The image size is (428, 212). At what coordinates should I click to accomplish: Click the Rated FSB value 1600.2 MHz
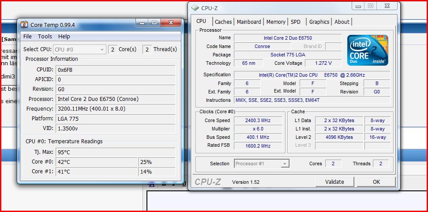pyautogui.click(x=258, y=146)
